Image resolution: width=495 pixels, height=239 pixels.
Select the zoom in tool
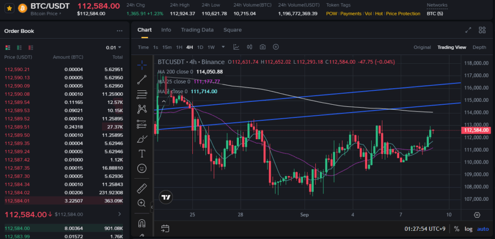142,203
